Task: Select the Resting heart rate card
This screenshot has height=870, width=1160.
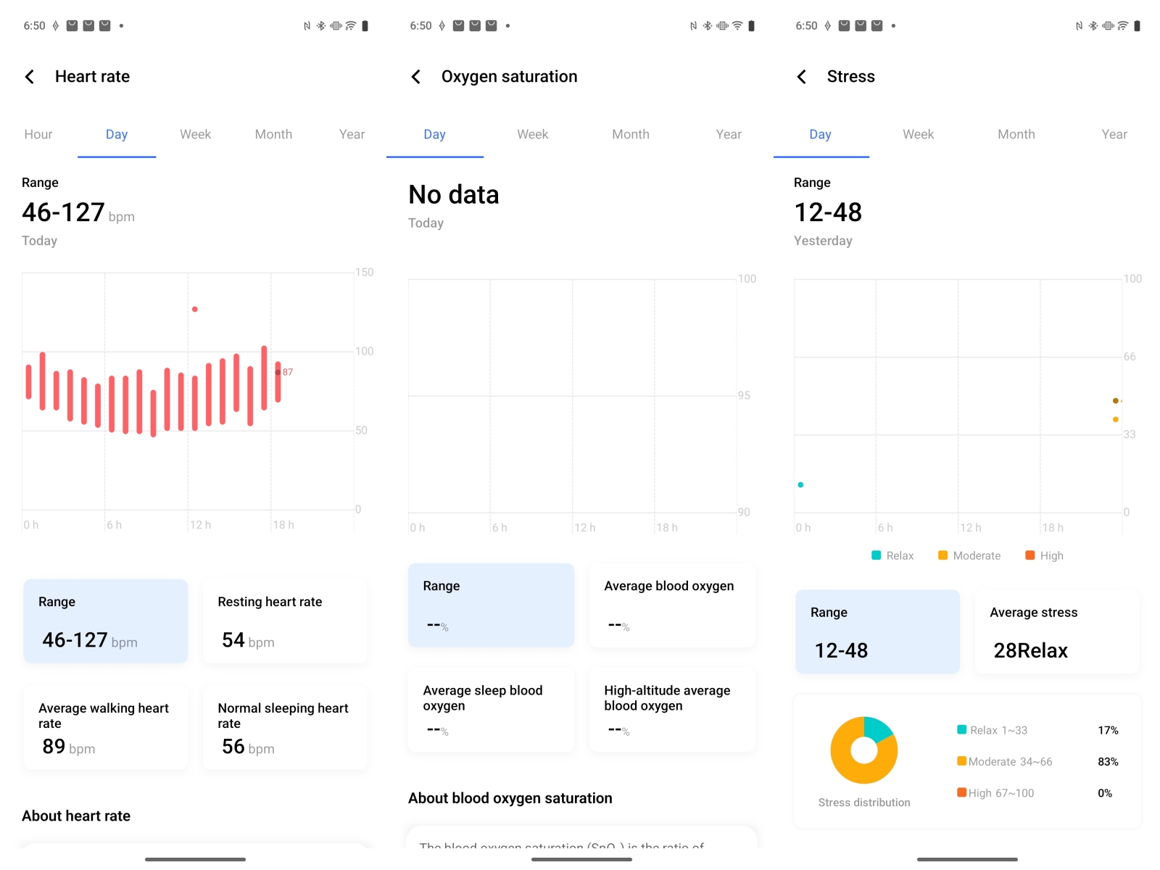Action: point(285,621)
